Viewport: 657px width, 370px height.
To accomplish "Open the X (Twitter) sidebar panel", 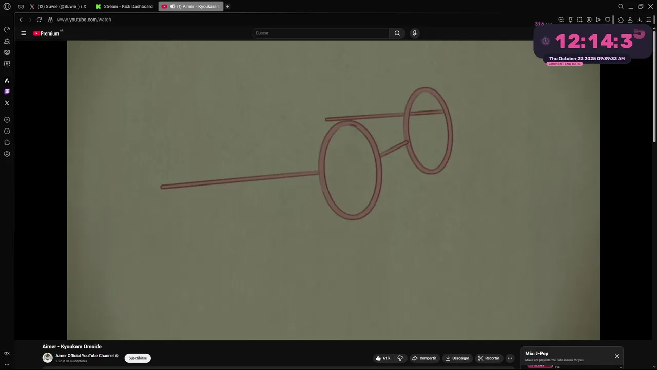I will pyautogui.click(x=7, y=103).
